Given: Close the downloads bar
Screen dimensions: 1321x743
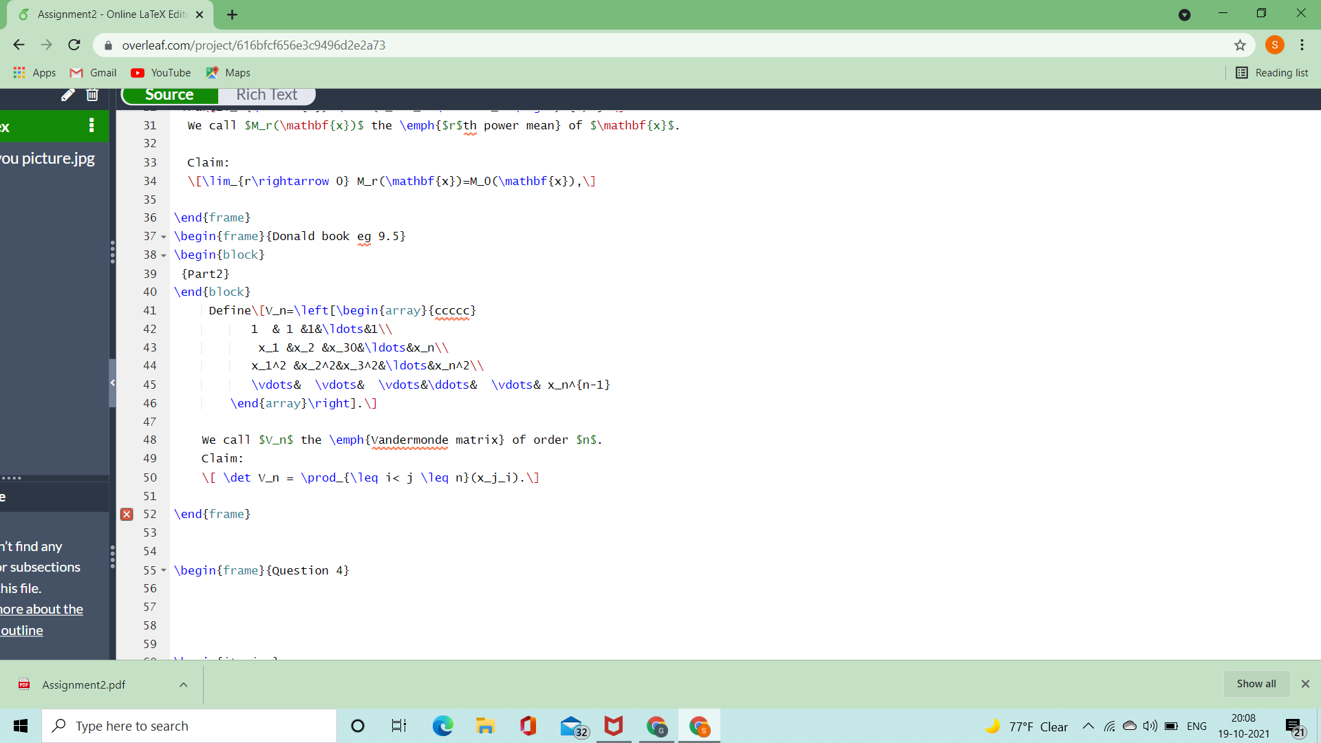Looking at the screenshot, I should pos(1305,684).
